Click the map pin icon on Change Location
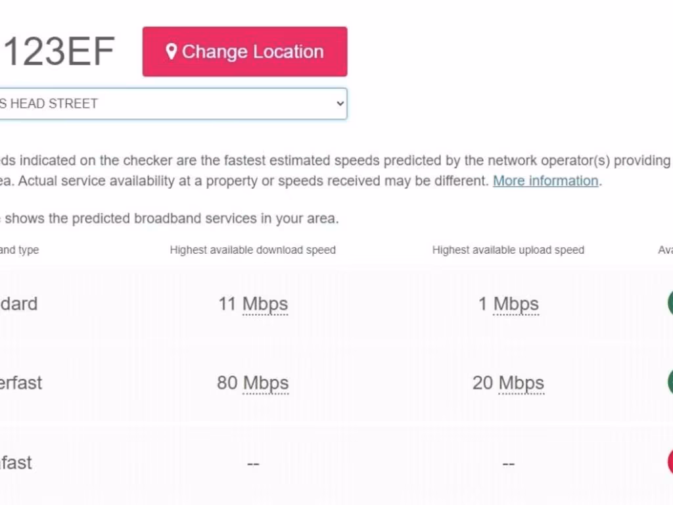This screenshot has width=673, height=505. [171, 52]
